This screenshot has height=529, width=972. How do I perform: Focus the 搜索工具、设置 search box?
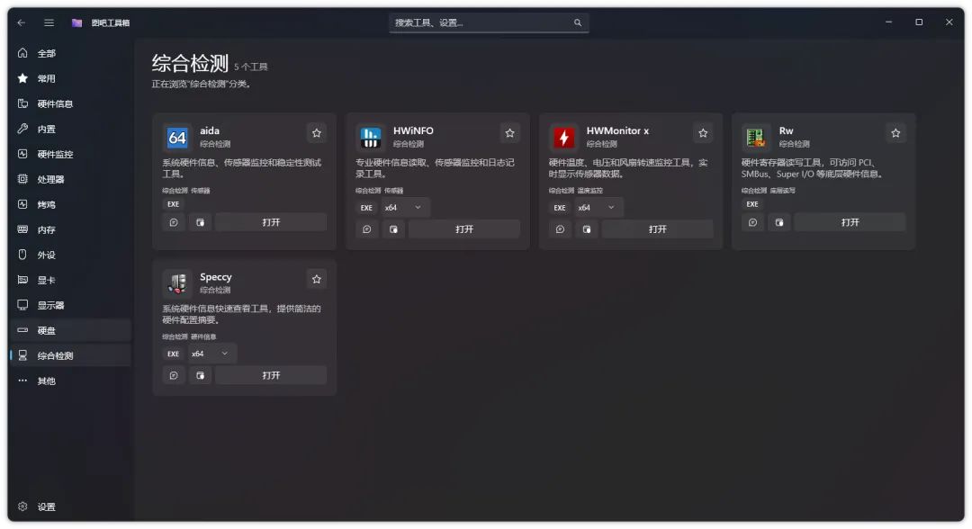[x=489, y=22]
